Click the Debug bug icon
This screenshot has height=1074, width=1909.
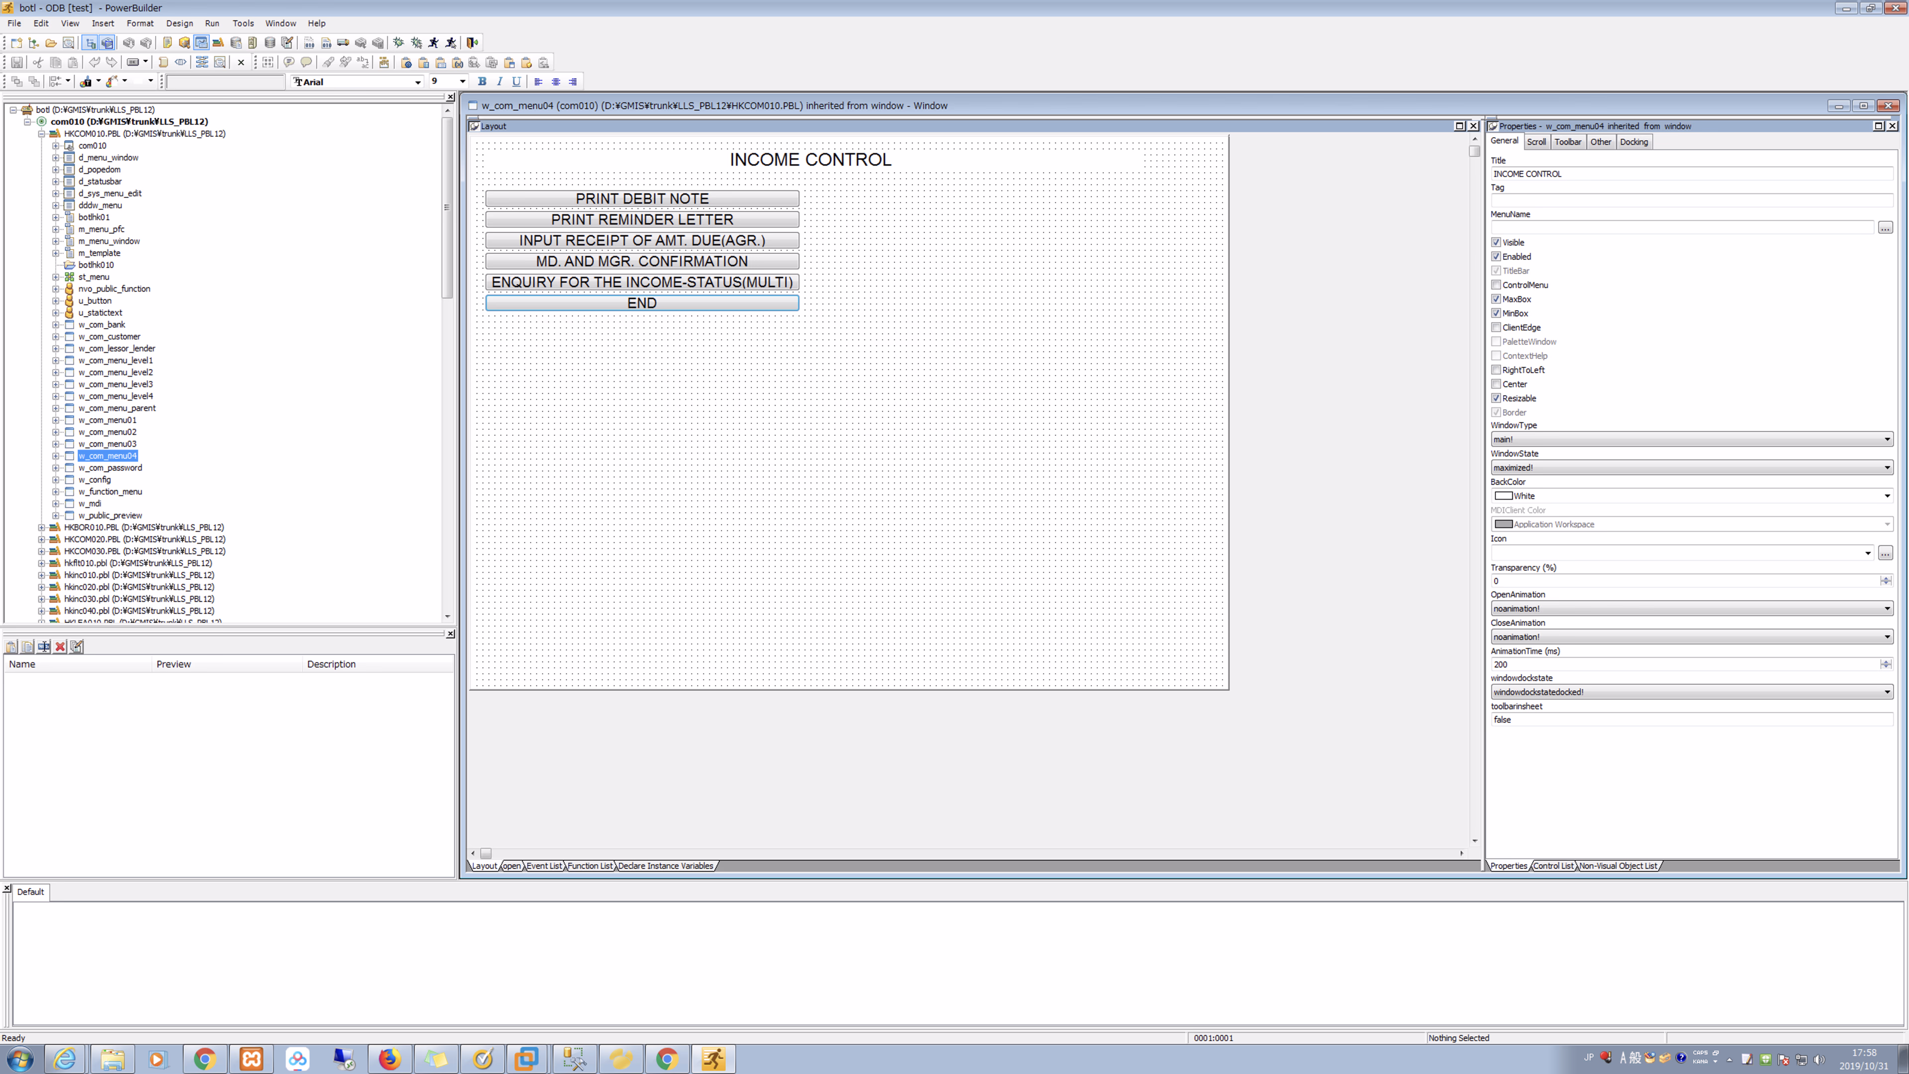pos(399,43)
